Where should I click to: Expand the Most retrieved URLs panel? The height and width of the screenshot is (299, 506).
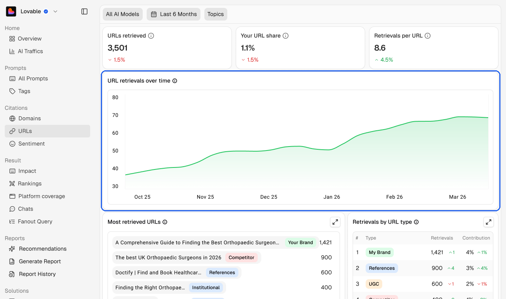335,222
